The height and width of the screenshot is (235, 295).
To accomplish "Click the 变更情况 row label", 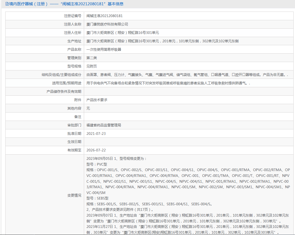I will coord(74,195).
